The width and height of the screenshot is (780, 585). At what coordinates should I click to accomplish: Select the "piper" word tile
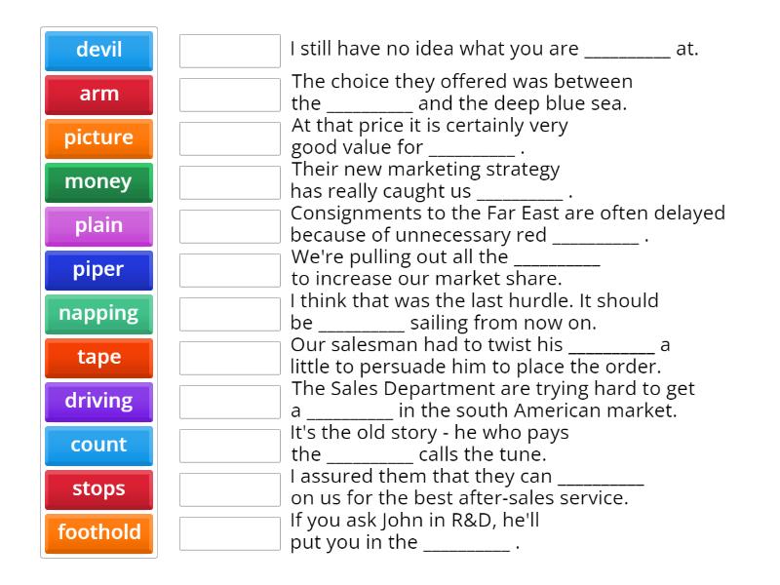97,269
